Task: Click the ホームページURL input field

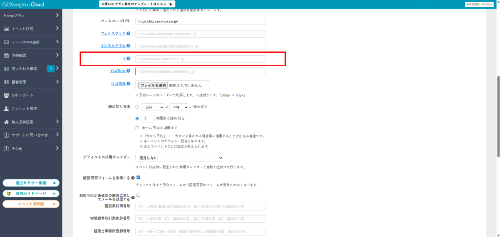Action: point(201,22)
